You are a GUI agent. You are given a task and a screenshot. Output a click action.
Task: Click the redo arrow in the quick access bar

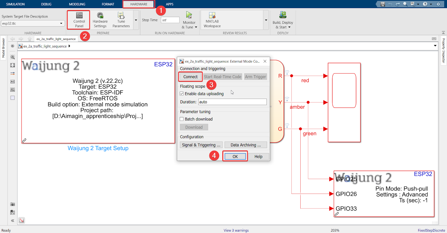(398, 4)
